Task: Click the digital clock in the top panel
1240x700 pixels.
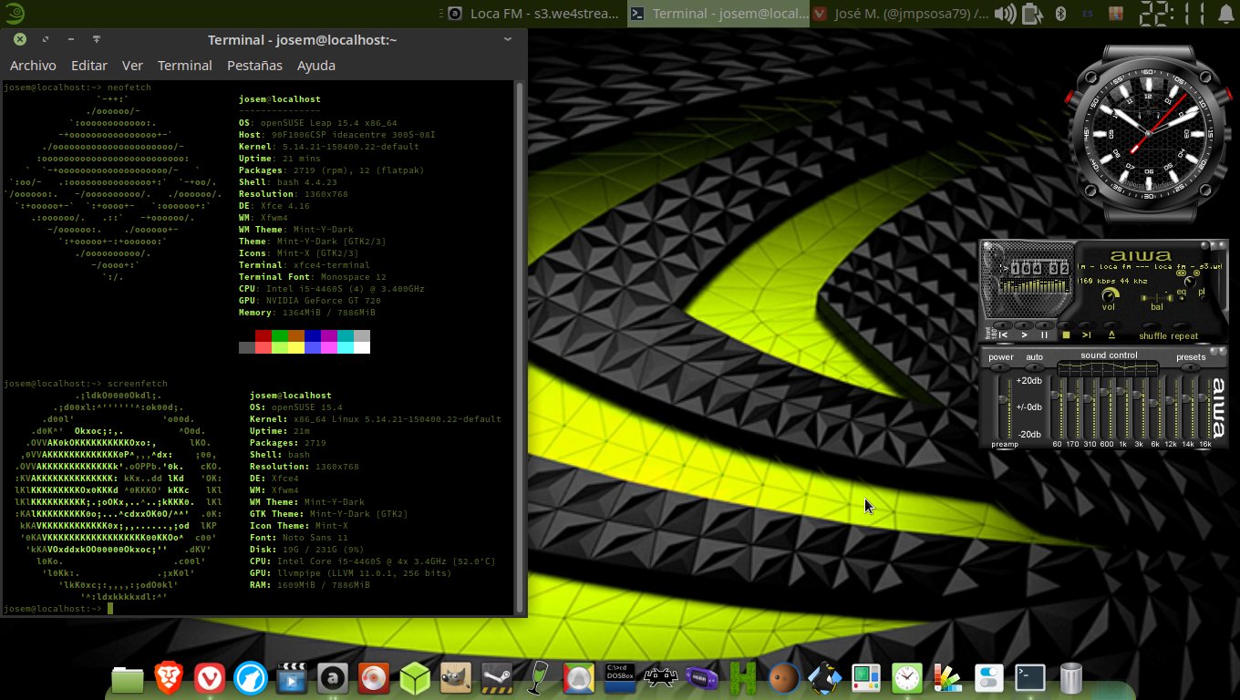Action: (1172, 14)
